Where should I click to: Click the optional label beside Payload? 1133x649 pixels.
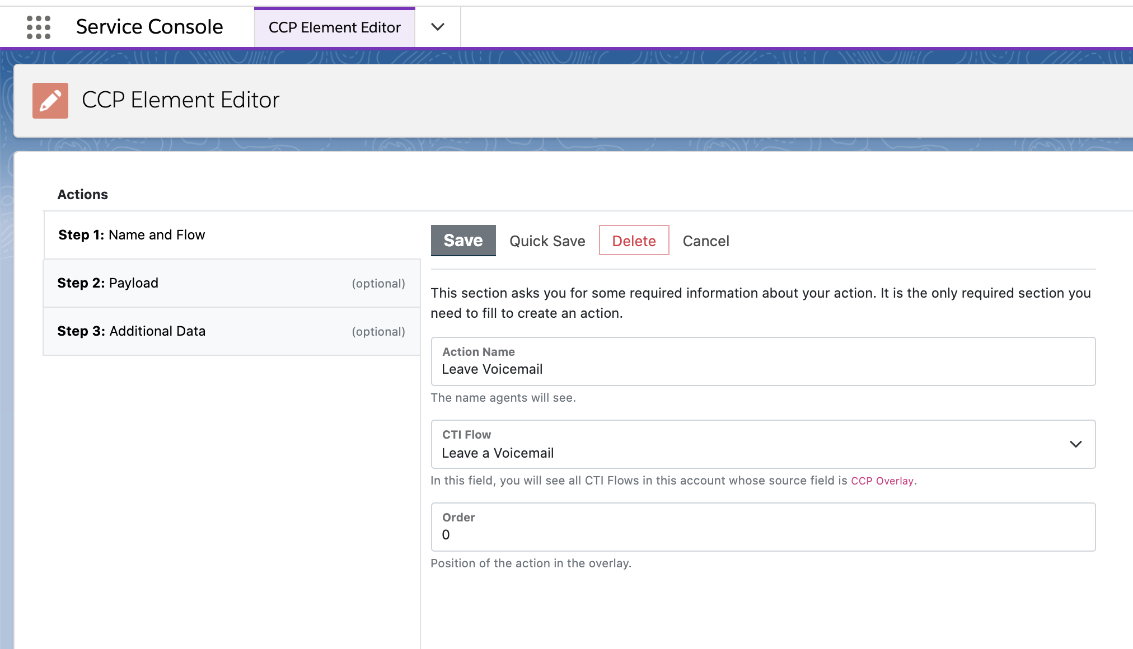[x=378, y=284]
